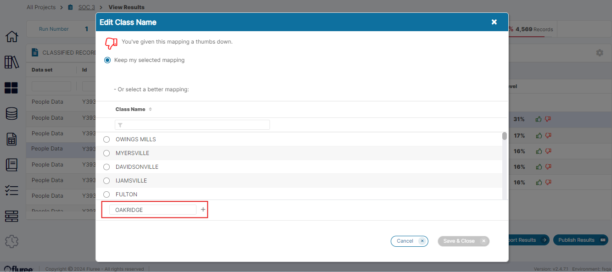Screen dimensions: 612x272
Task: Click the Publish Results button
Action: (x=580, y=240)
